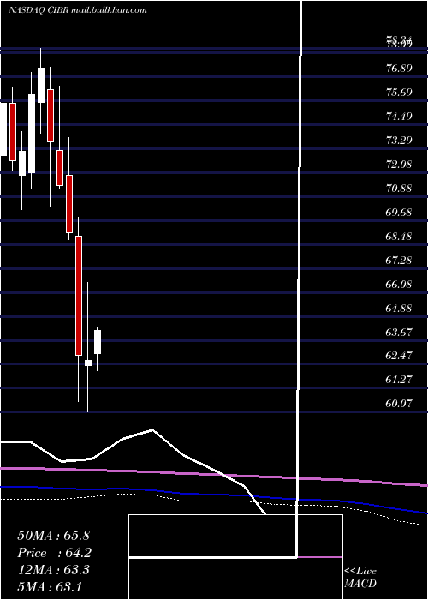Select the 73.29 price axis label
This screenshot has width=428, height=600.
click(x=400, y=141)
